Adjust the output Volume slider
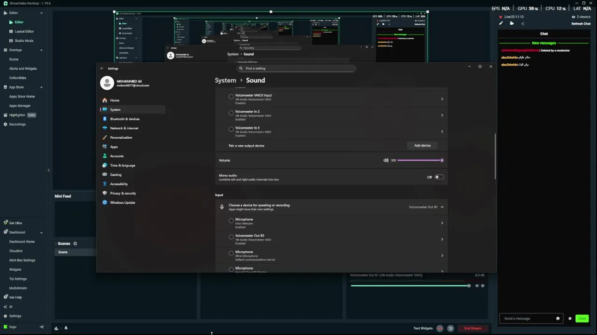597x335 pixels. click(420, 160)
